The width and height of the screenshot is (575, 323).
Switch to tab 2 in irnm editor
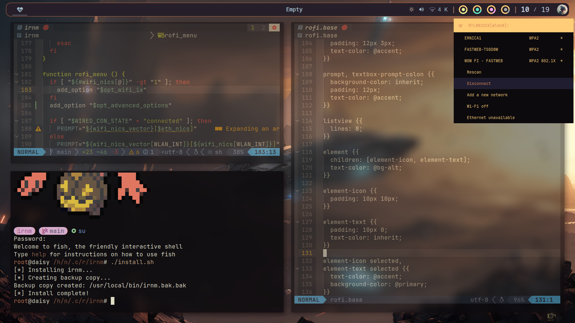point(263,28)
